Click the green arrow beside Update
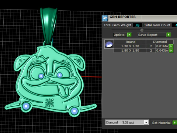 click(x=129, y=35)
